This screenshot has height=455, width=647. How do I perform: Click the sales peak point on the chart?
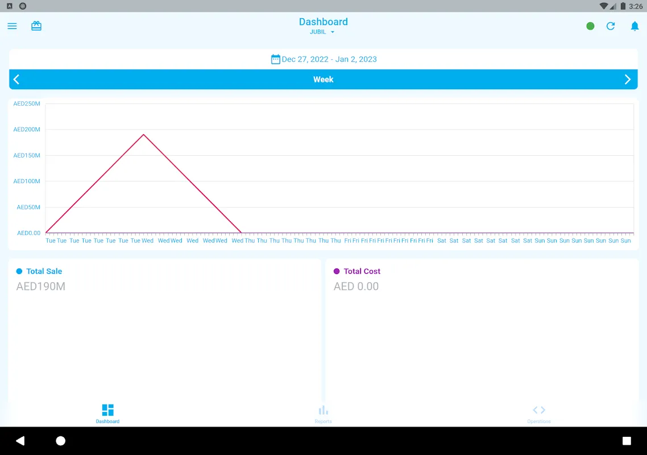pyautogui.click(x=144, y=135)
